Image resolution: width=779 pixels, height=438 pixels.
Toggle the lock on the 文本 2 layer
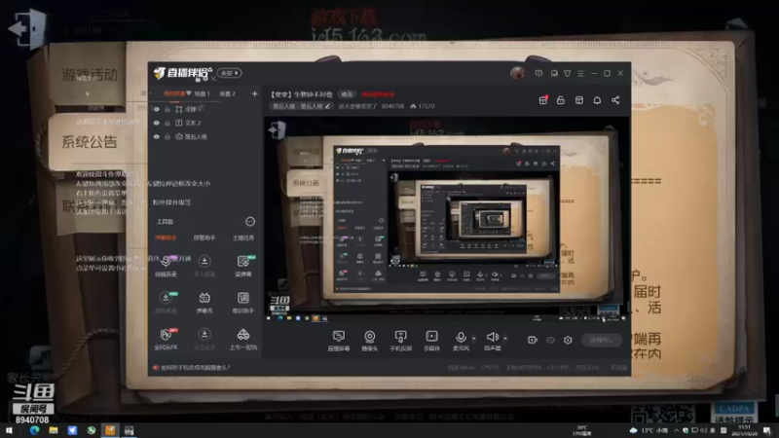coord(167,123)
